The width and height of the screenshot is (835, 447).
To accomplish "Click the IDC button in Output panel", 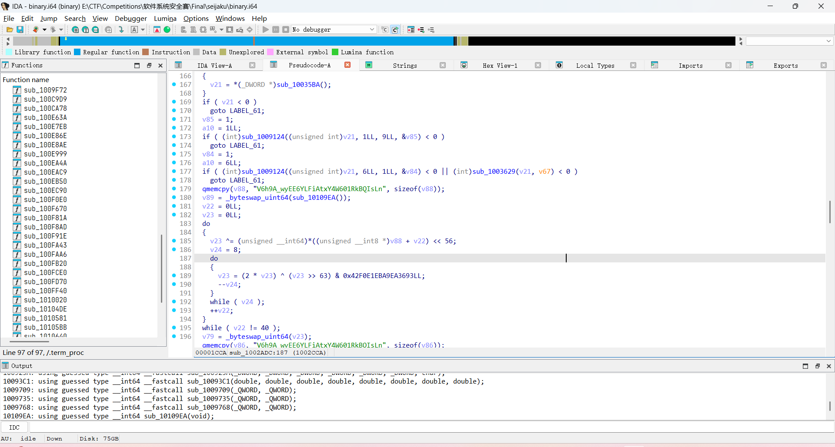I will 14,427.
